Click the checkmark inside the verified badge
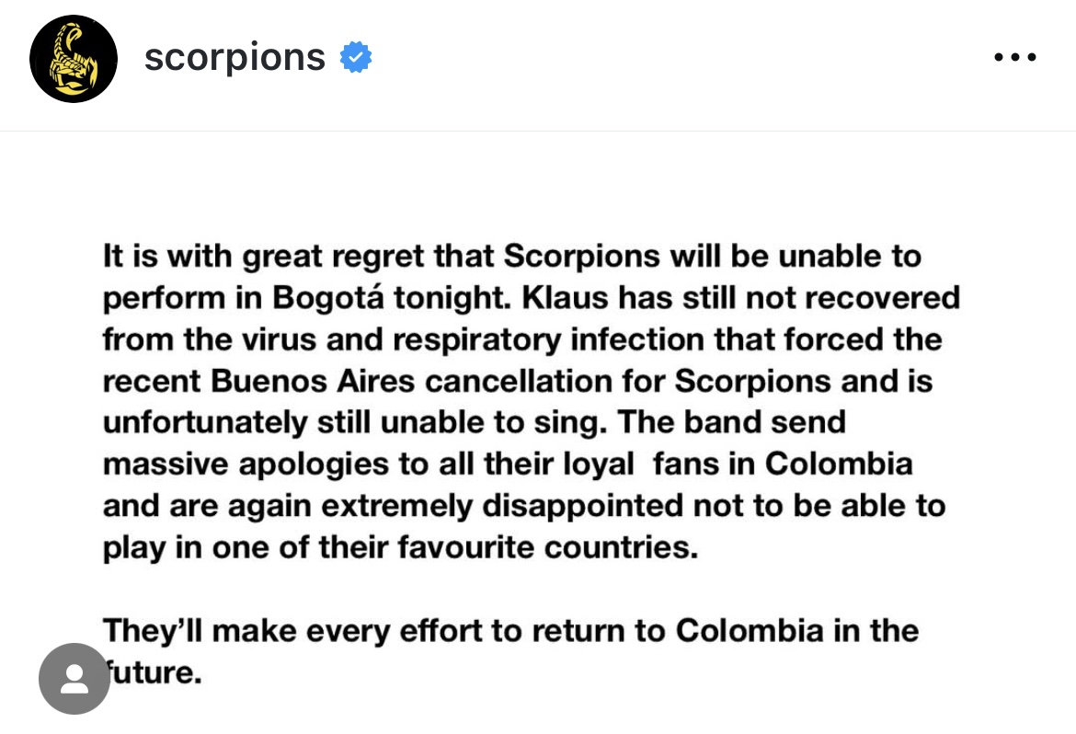Viewport: 1076px width, 734px height. (x=356, y=57)
